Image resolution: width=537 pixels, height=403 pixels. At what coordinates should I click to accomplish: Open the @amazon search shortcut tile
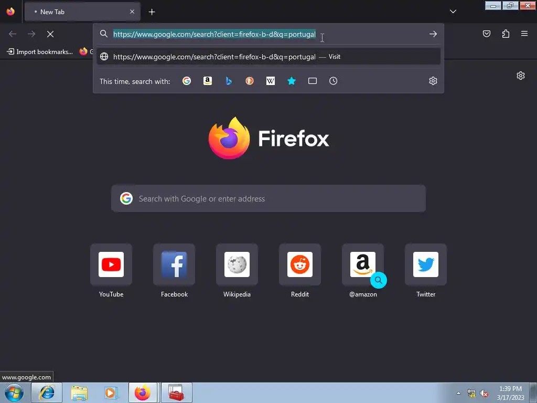point(363,264)
